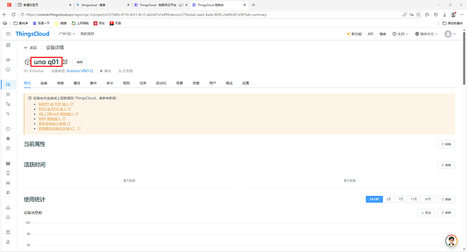Switch to the 事件 events tab

click(93, 83)
